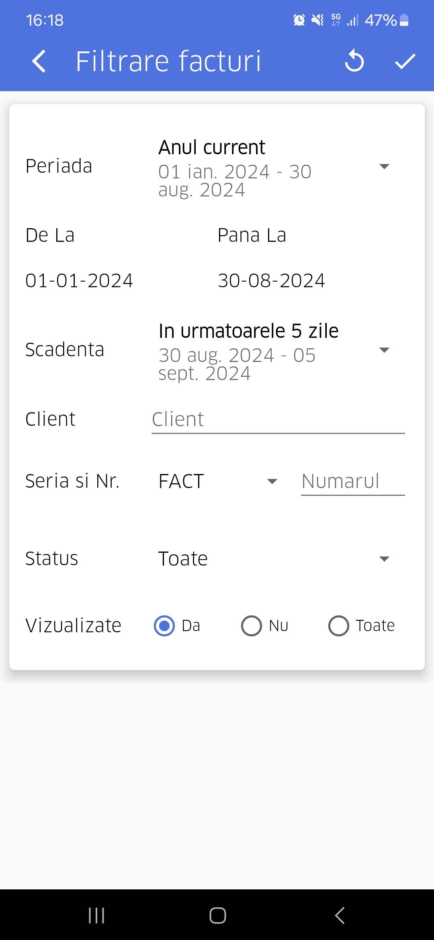Expand the Status dropdown showing Toate

[384, 559]
